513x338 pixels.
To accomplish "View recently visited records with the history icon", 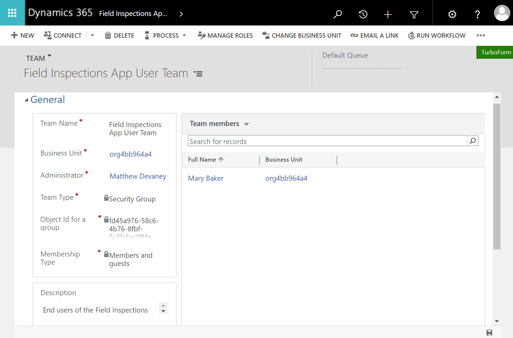I will coord(363,14).
